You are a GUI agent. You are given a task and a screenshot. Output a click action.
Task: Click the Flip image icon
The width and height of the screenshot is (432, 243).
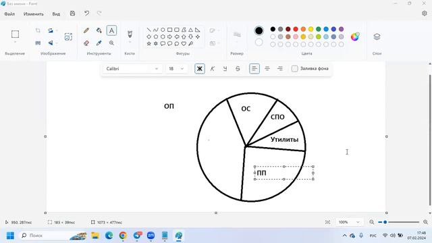(x=51, y=43)
